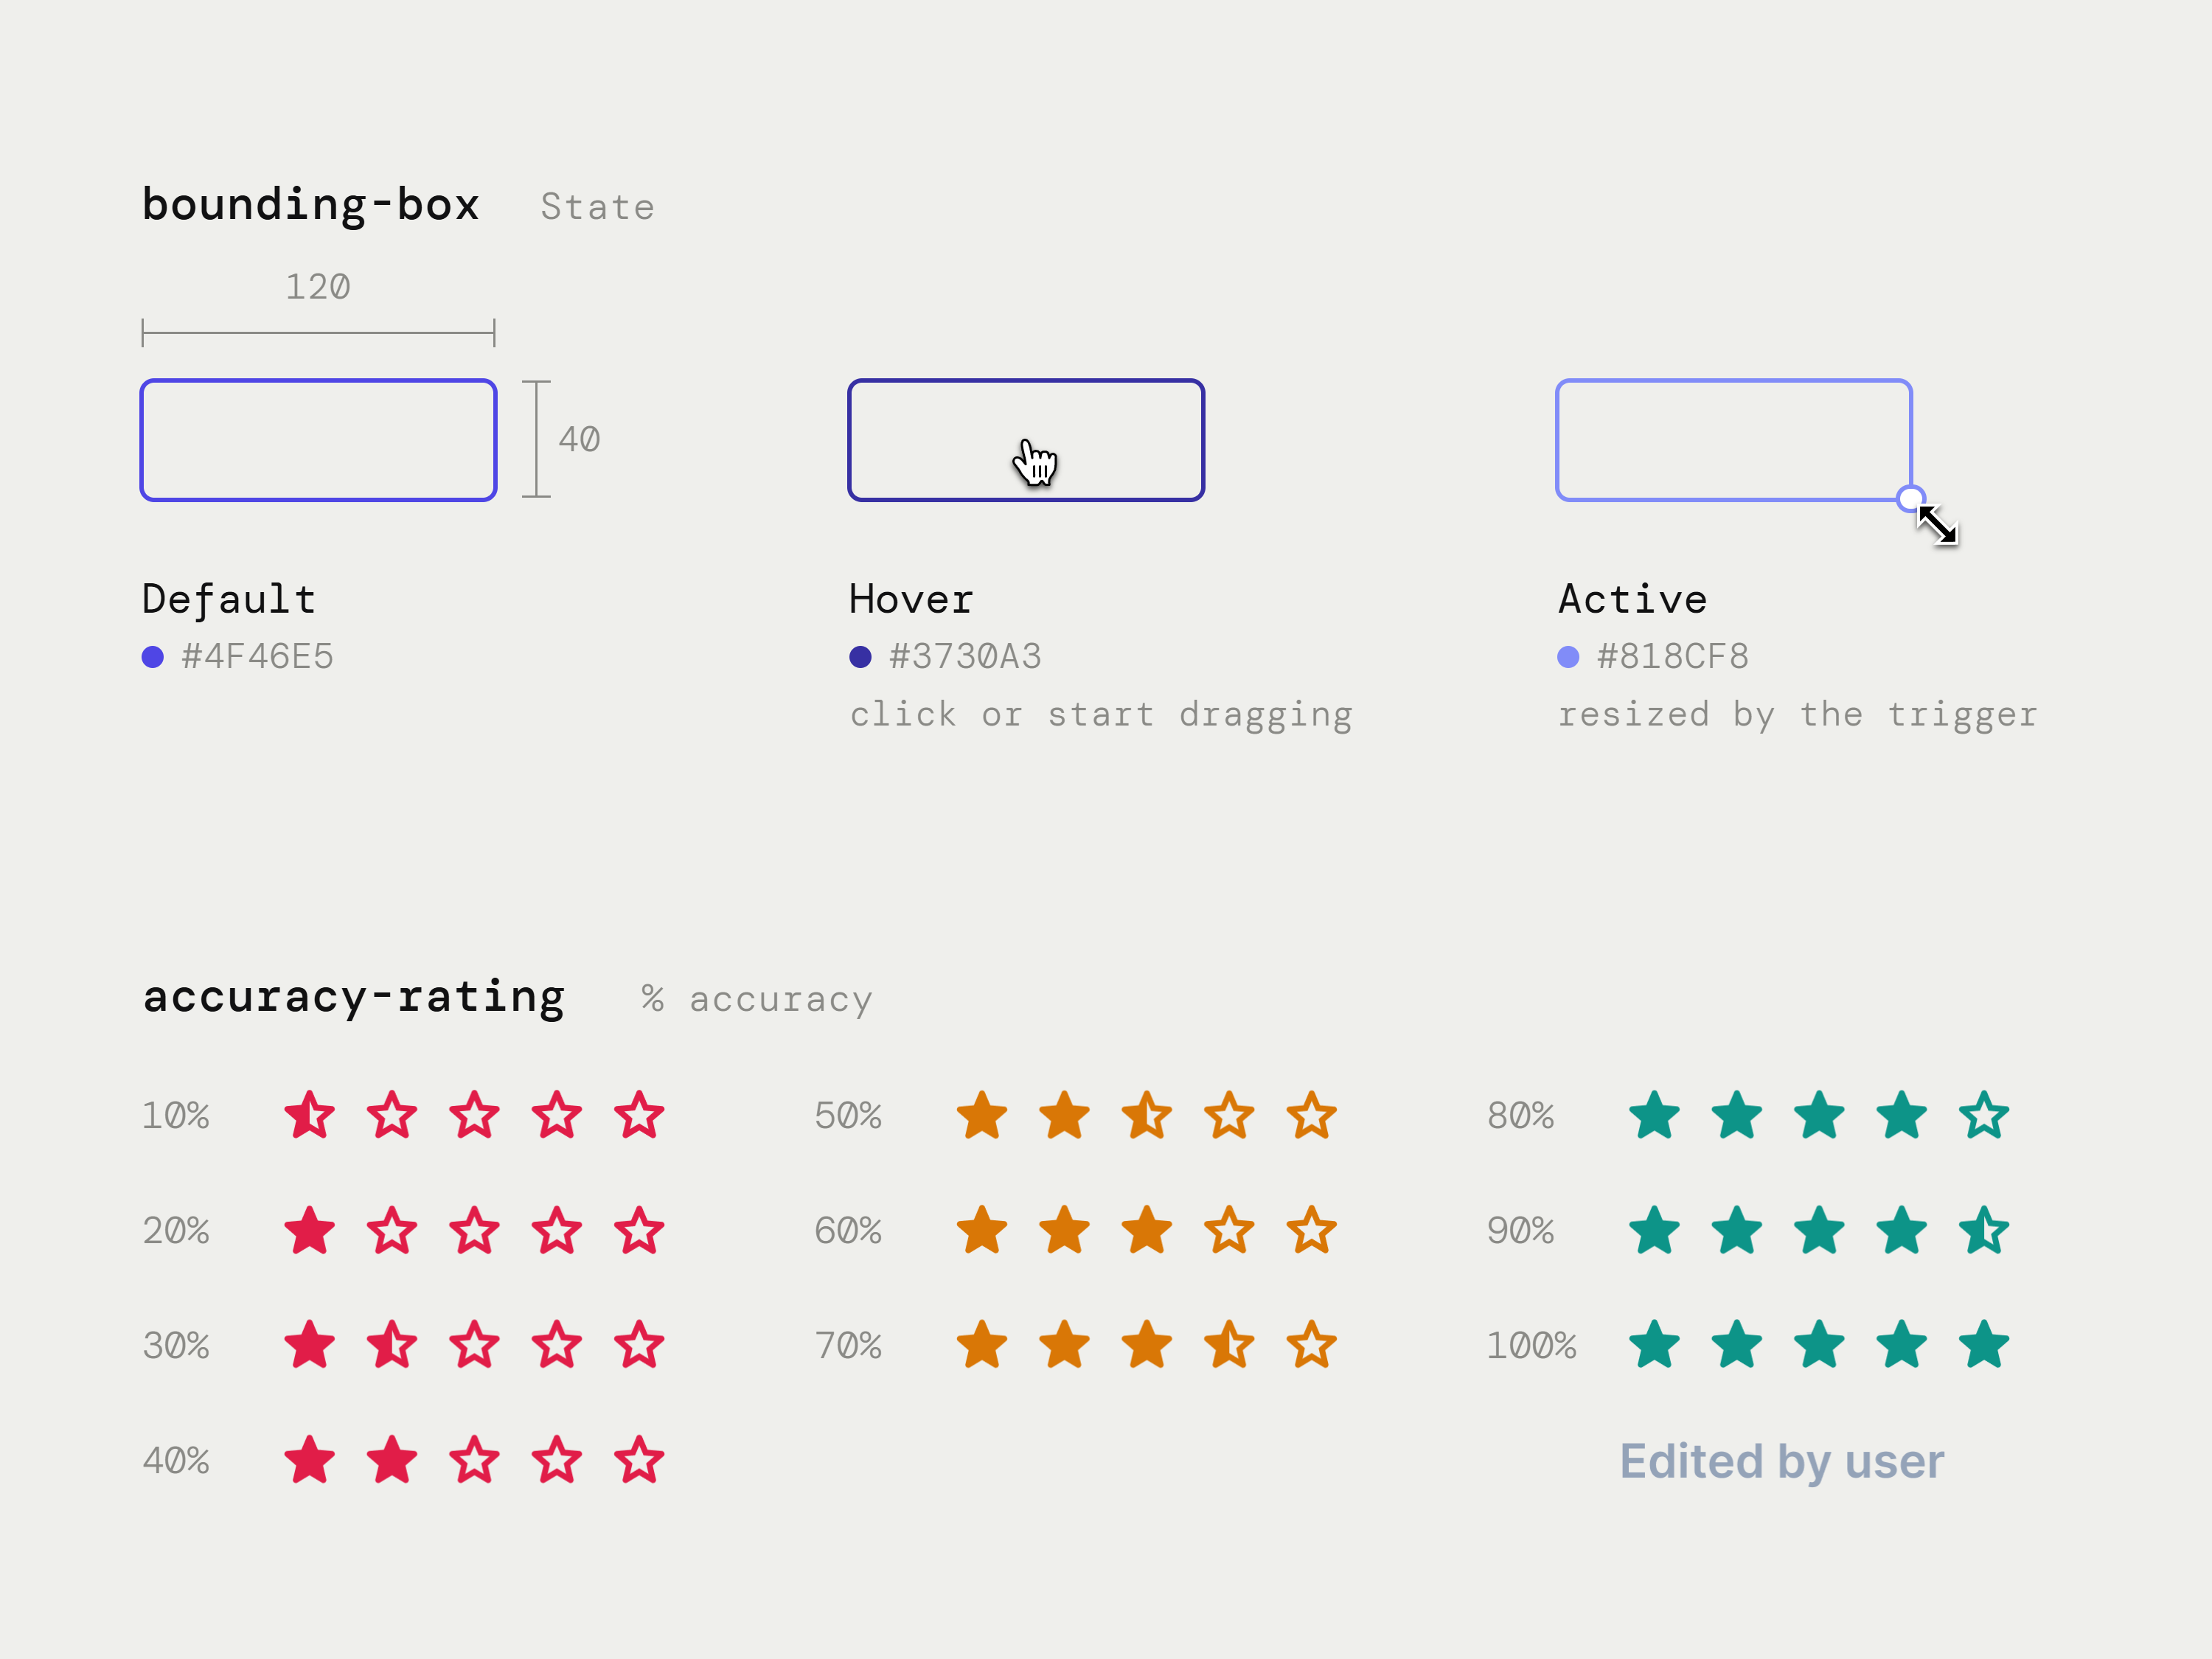
Task: Click the #3730A3 color dot
Action: tap(860, 657)
